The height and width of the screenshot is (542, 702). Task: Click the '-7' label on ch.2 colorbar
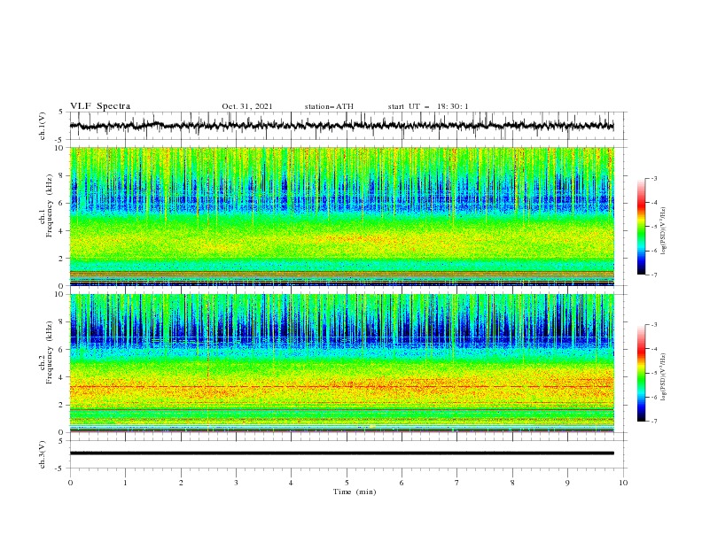(x=653, y=422)
